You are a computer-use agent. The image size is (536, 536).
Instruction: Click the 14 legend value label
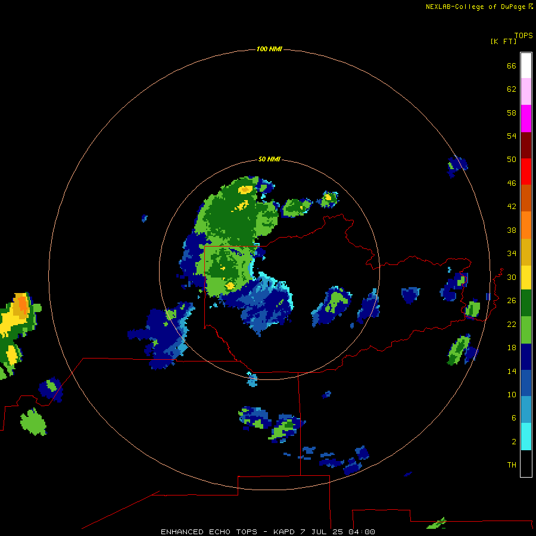[512, 371]
